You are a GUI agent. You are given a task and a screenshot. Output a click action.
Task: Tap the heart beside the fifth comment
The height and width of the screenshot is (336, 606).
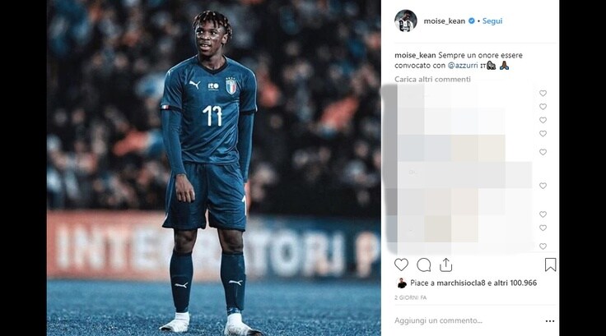[543, 152]
